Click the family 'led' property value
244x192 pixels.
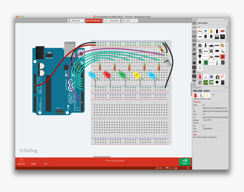203,105
